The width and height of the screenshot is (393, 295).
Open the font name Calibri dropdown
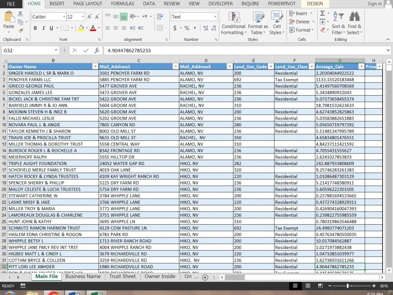pos(64,17)
